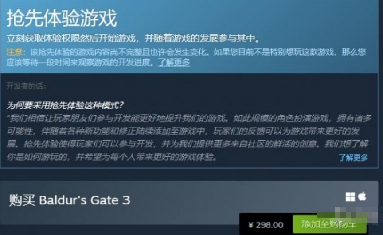Click the Windows platform icon
The width and height of the screenshot is (383, 235).
pos(350,197)
